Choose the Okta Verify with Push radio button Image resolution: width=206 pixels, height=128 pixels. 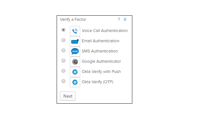coord(63,71)
